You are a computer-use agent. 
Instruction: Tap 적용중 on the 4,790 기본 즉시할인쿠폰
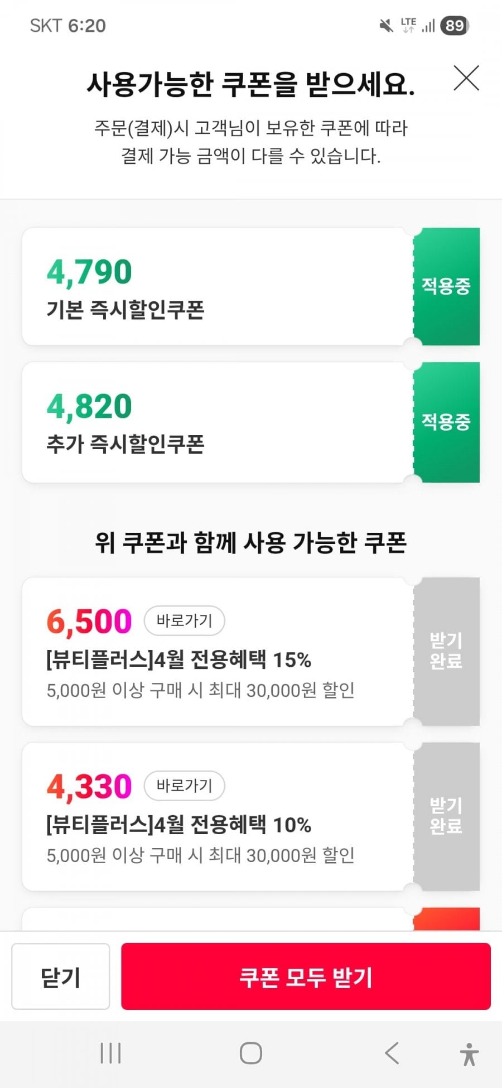pos(446,286)
